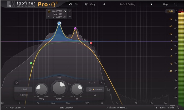Image resolution: width=184 pixels, height=110 pixels.
Task: Show the piano keyboard display icon
Action: point(2,103)
